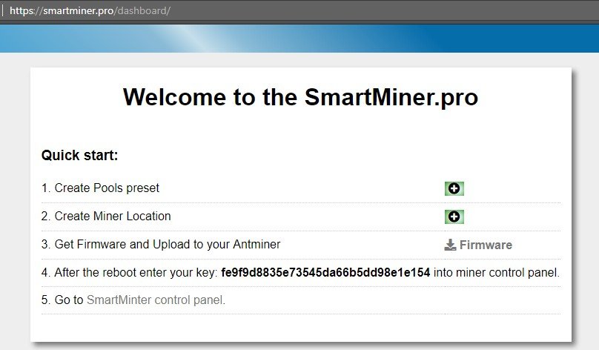Click the blue gradient header banner
Viewport: 599px width, 350px height.
click(299, 39)
